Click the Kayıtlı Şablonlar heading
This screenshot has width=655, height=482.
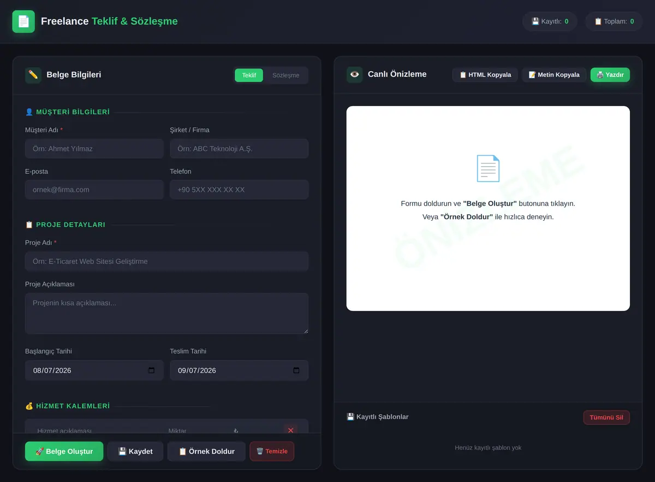(x=378, y=417)
